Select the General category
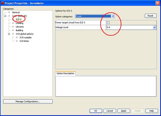The image size is (161, 116). [x=16, y=12]
